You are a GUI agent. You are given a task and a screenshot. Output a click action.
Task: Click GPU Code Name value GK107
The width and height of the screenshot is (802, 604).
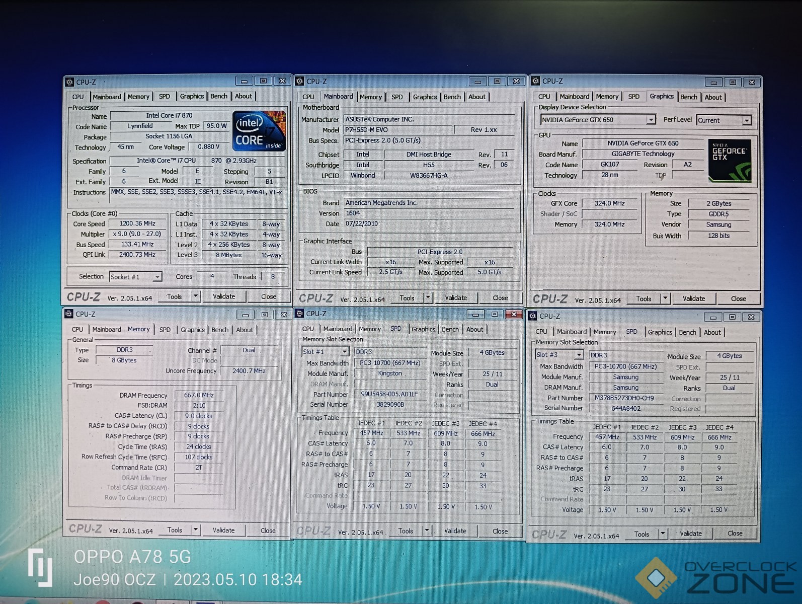pyautogui.click(x=610, y=165)
